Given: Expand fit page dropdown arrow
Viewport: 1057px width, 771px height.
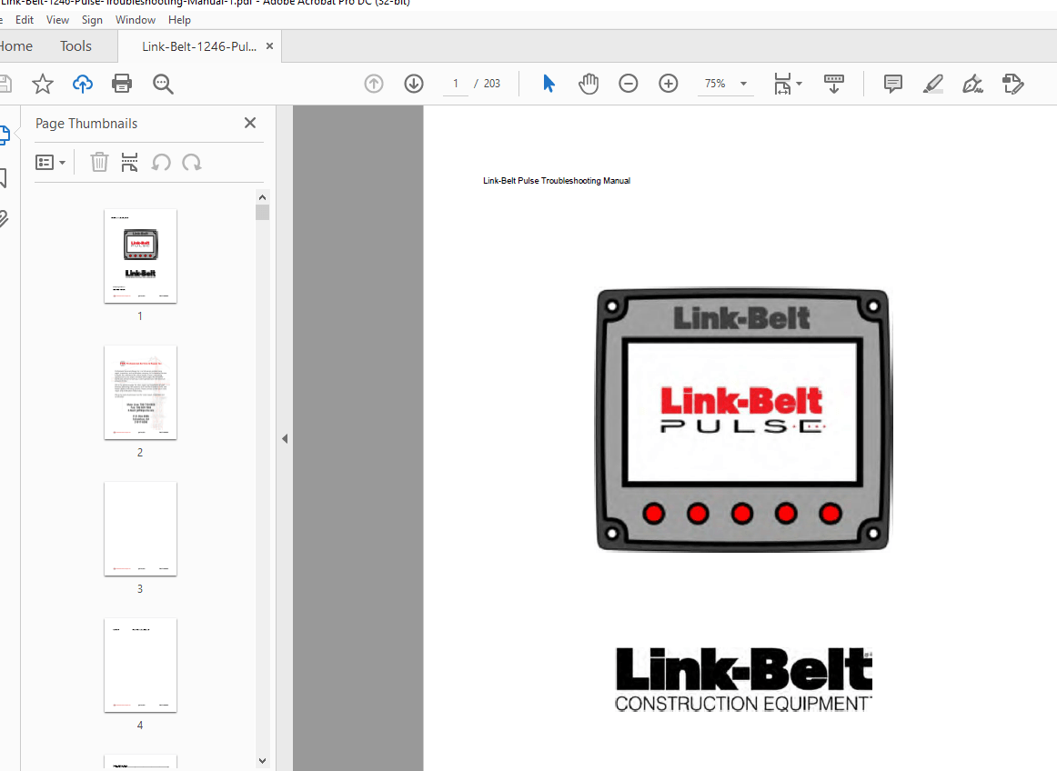Looking at the screenshot, I should (x=799, y=84).
